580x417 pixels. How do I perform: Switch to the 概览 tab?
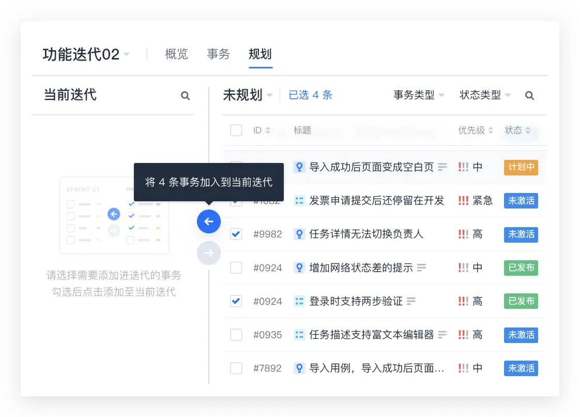[x=176, y=54]
